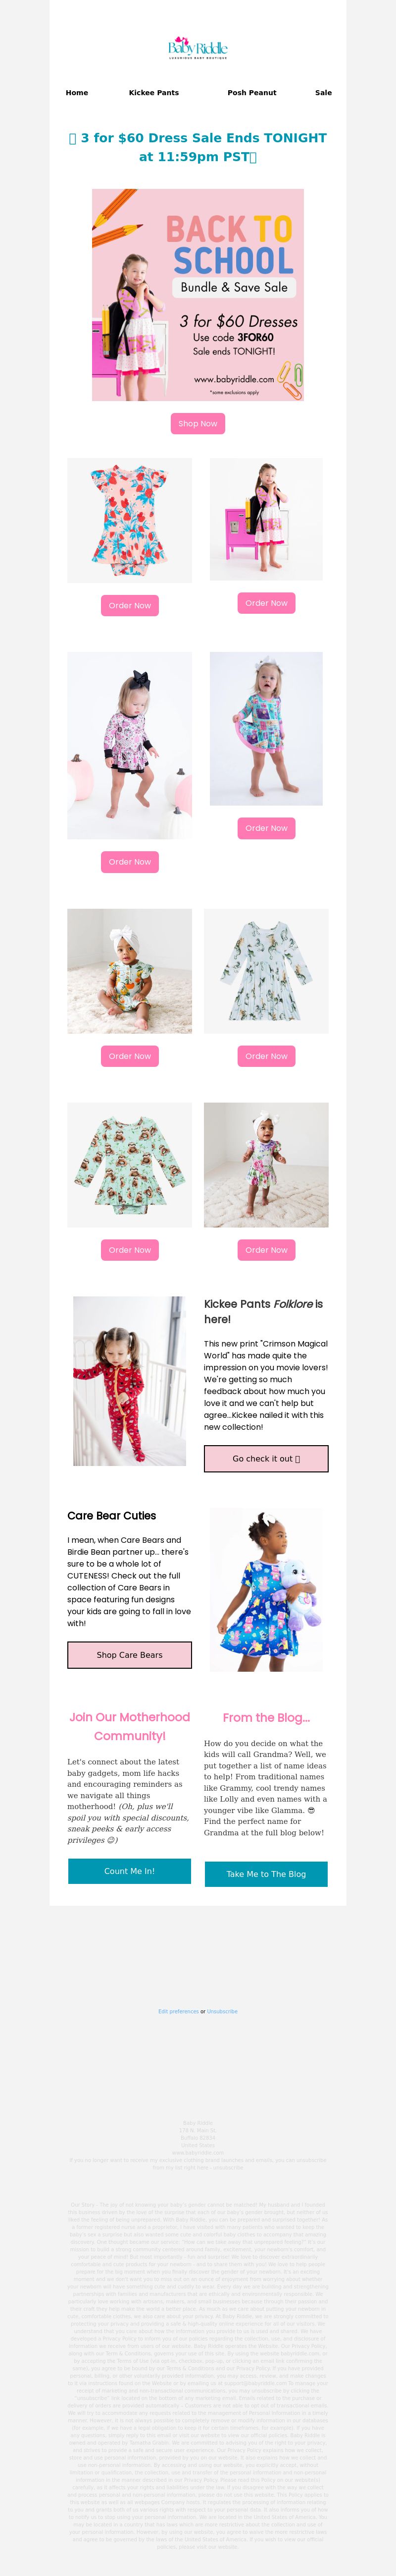The image size is (396, 2576).
Task: Click the Back to School banner image
Action: (198, 294)
